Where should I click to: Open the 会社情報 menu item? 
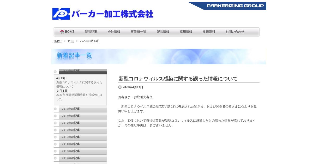pos(114,32)
